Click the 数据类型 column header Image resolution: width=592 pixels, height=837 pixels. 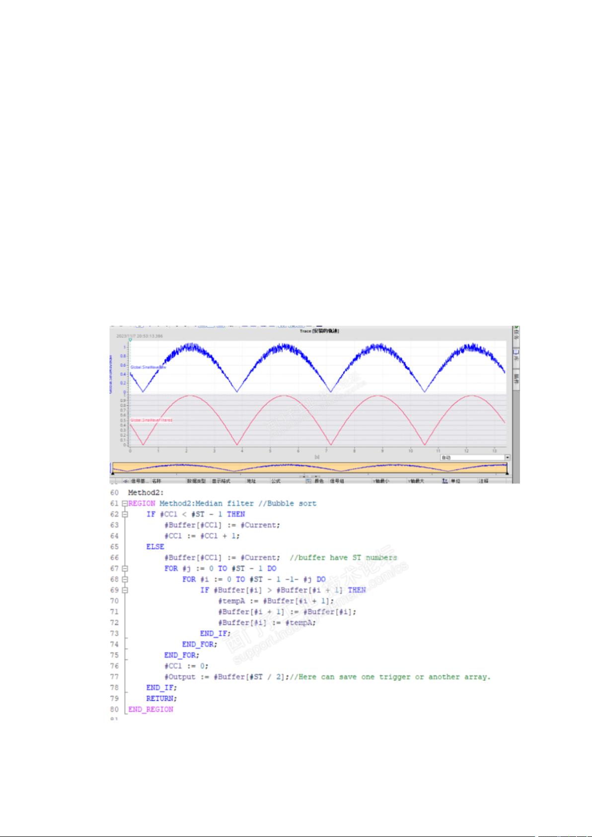click(196, 481)
